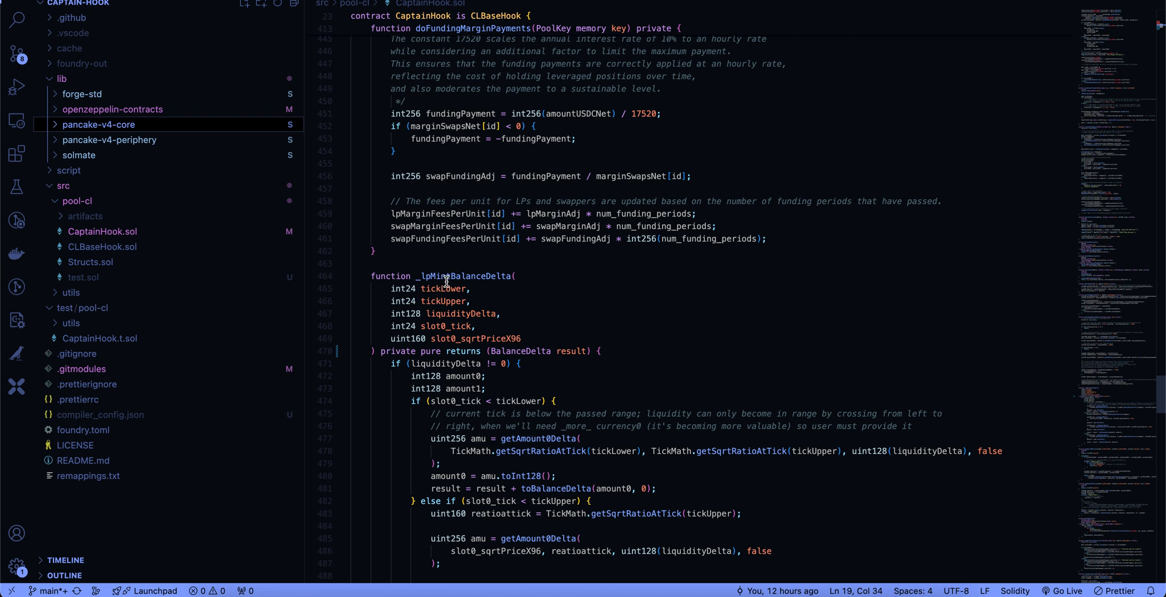Click pool-cl in the breadcrumb path
This screenshot has height=597, width=1166.
[x=354, y=3]
